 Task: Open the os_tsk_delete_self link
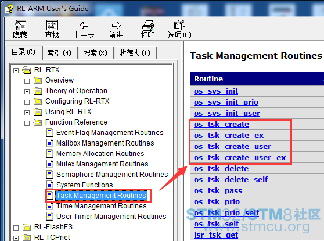(x=231, y=180)
